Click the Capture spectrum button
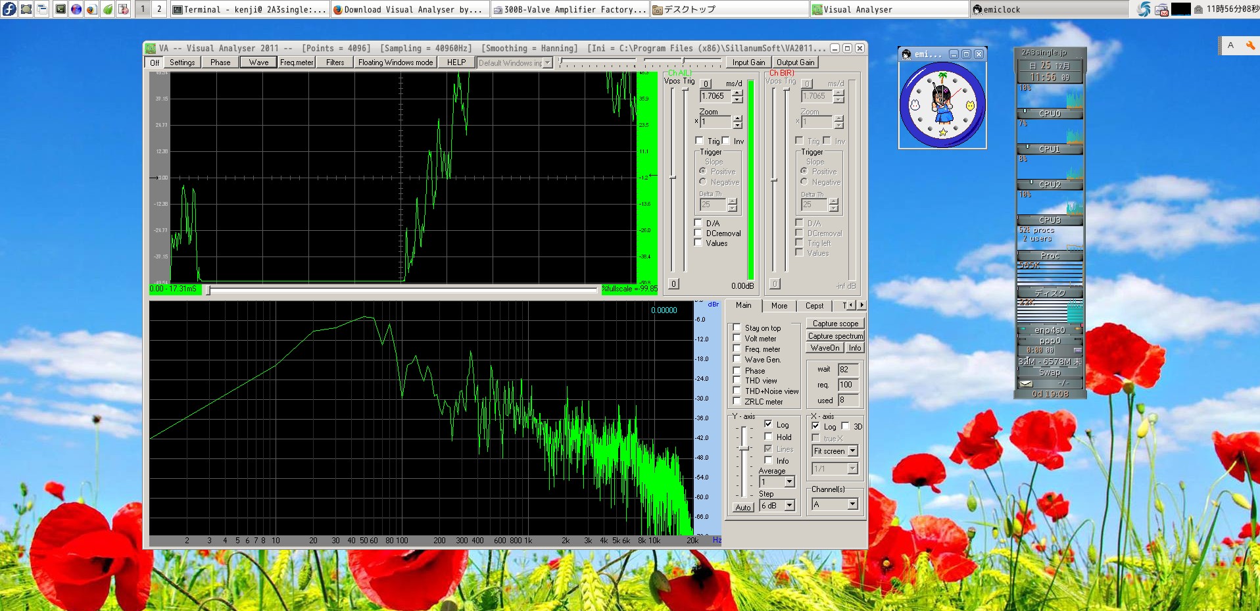The width and height of the screenshot is (1260, 611). (x=835, y=336)
